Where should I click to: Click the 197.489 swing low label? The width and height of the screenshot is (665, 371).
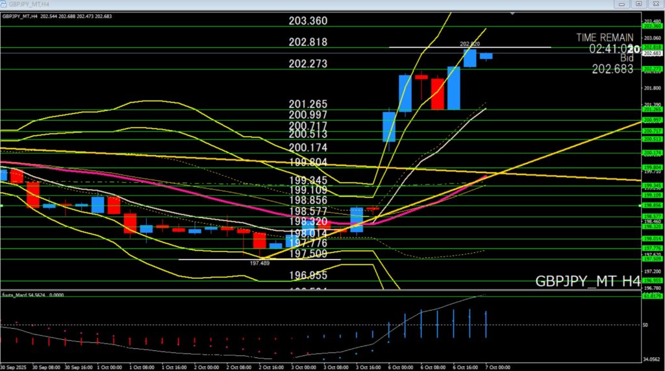(x=259, y=264)
